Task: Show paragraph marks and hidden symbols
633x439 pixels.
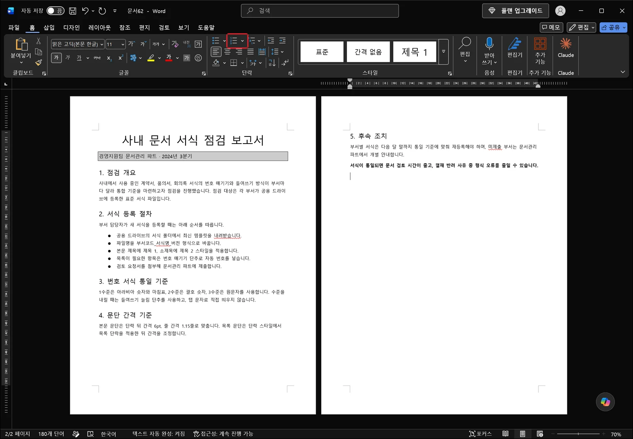Action: click(x=285, y=62)
